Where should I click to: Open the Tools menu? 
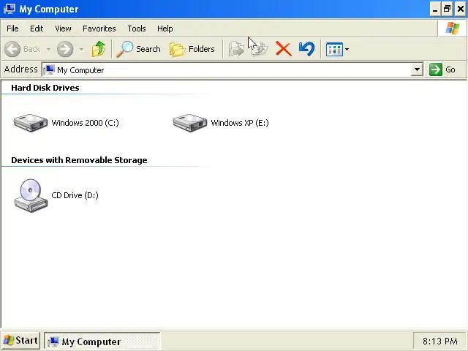(137, 29)
